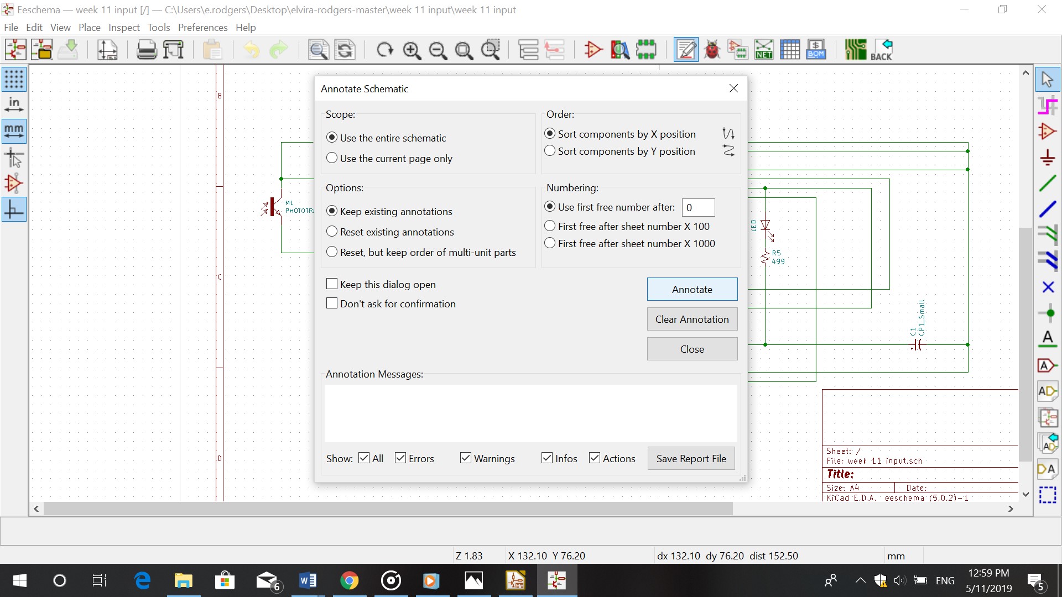The image size is (1062, 597).
Task: Open the Inspect menu
Action: pos(124,28)
